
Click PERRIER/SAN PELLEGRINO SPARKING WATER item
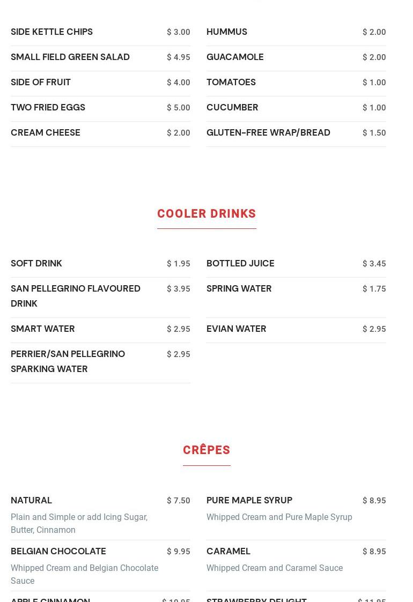coord(68,361)
